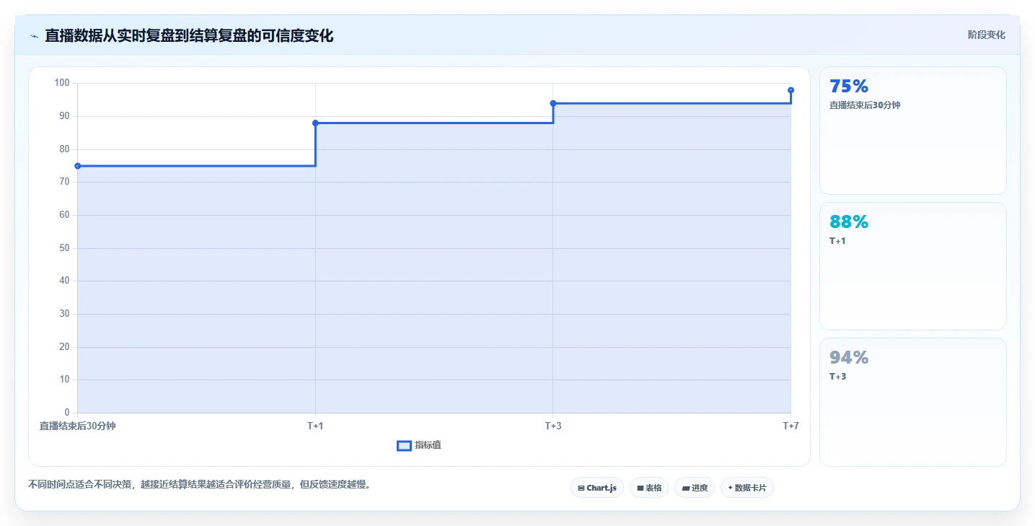Click the data point at 直播结束后30分钟
The width and height of the screenshot is (1035, 526).
click(77, 166)
